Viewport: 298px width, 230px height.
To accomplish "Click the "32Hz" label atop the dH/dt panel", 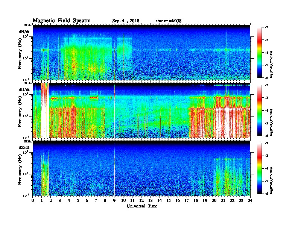I will click(x=27, y=25).
